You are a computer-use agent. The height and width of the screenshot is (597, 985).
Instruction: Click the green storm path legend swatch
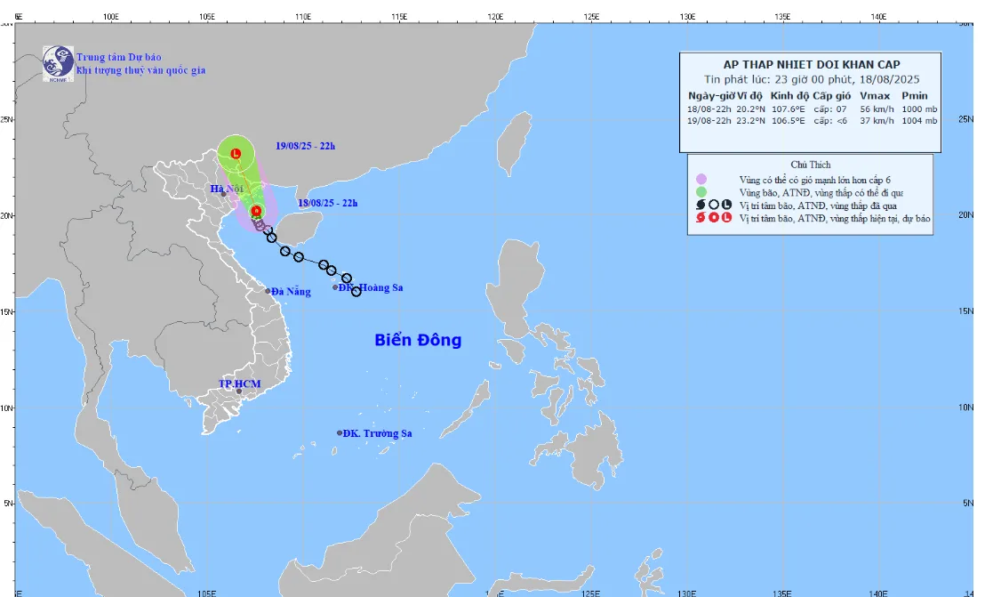coord(701,192)
